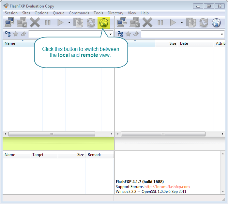The image size is (228, 204).
Task: Sort right pane by Date column
Action: [x=196, y=43]
